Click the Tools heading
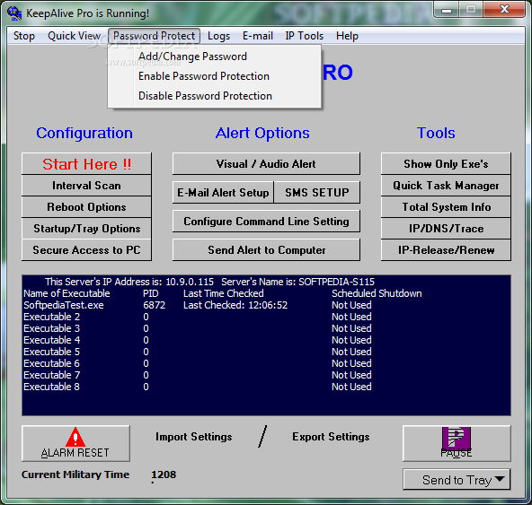Viewport: 532px width, 505px height. click(436, 133)
